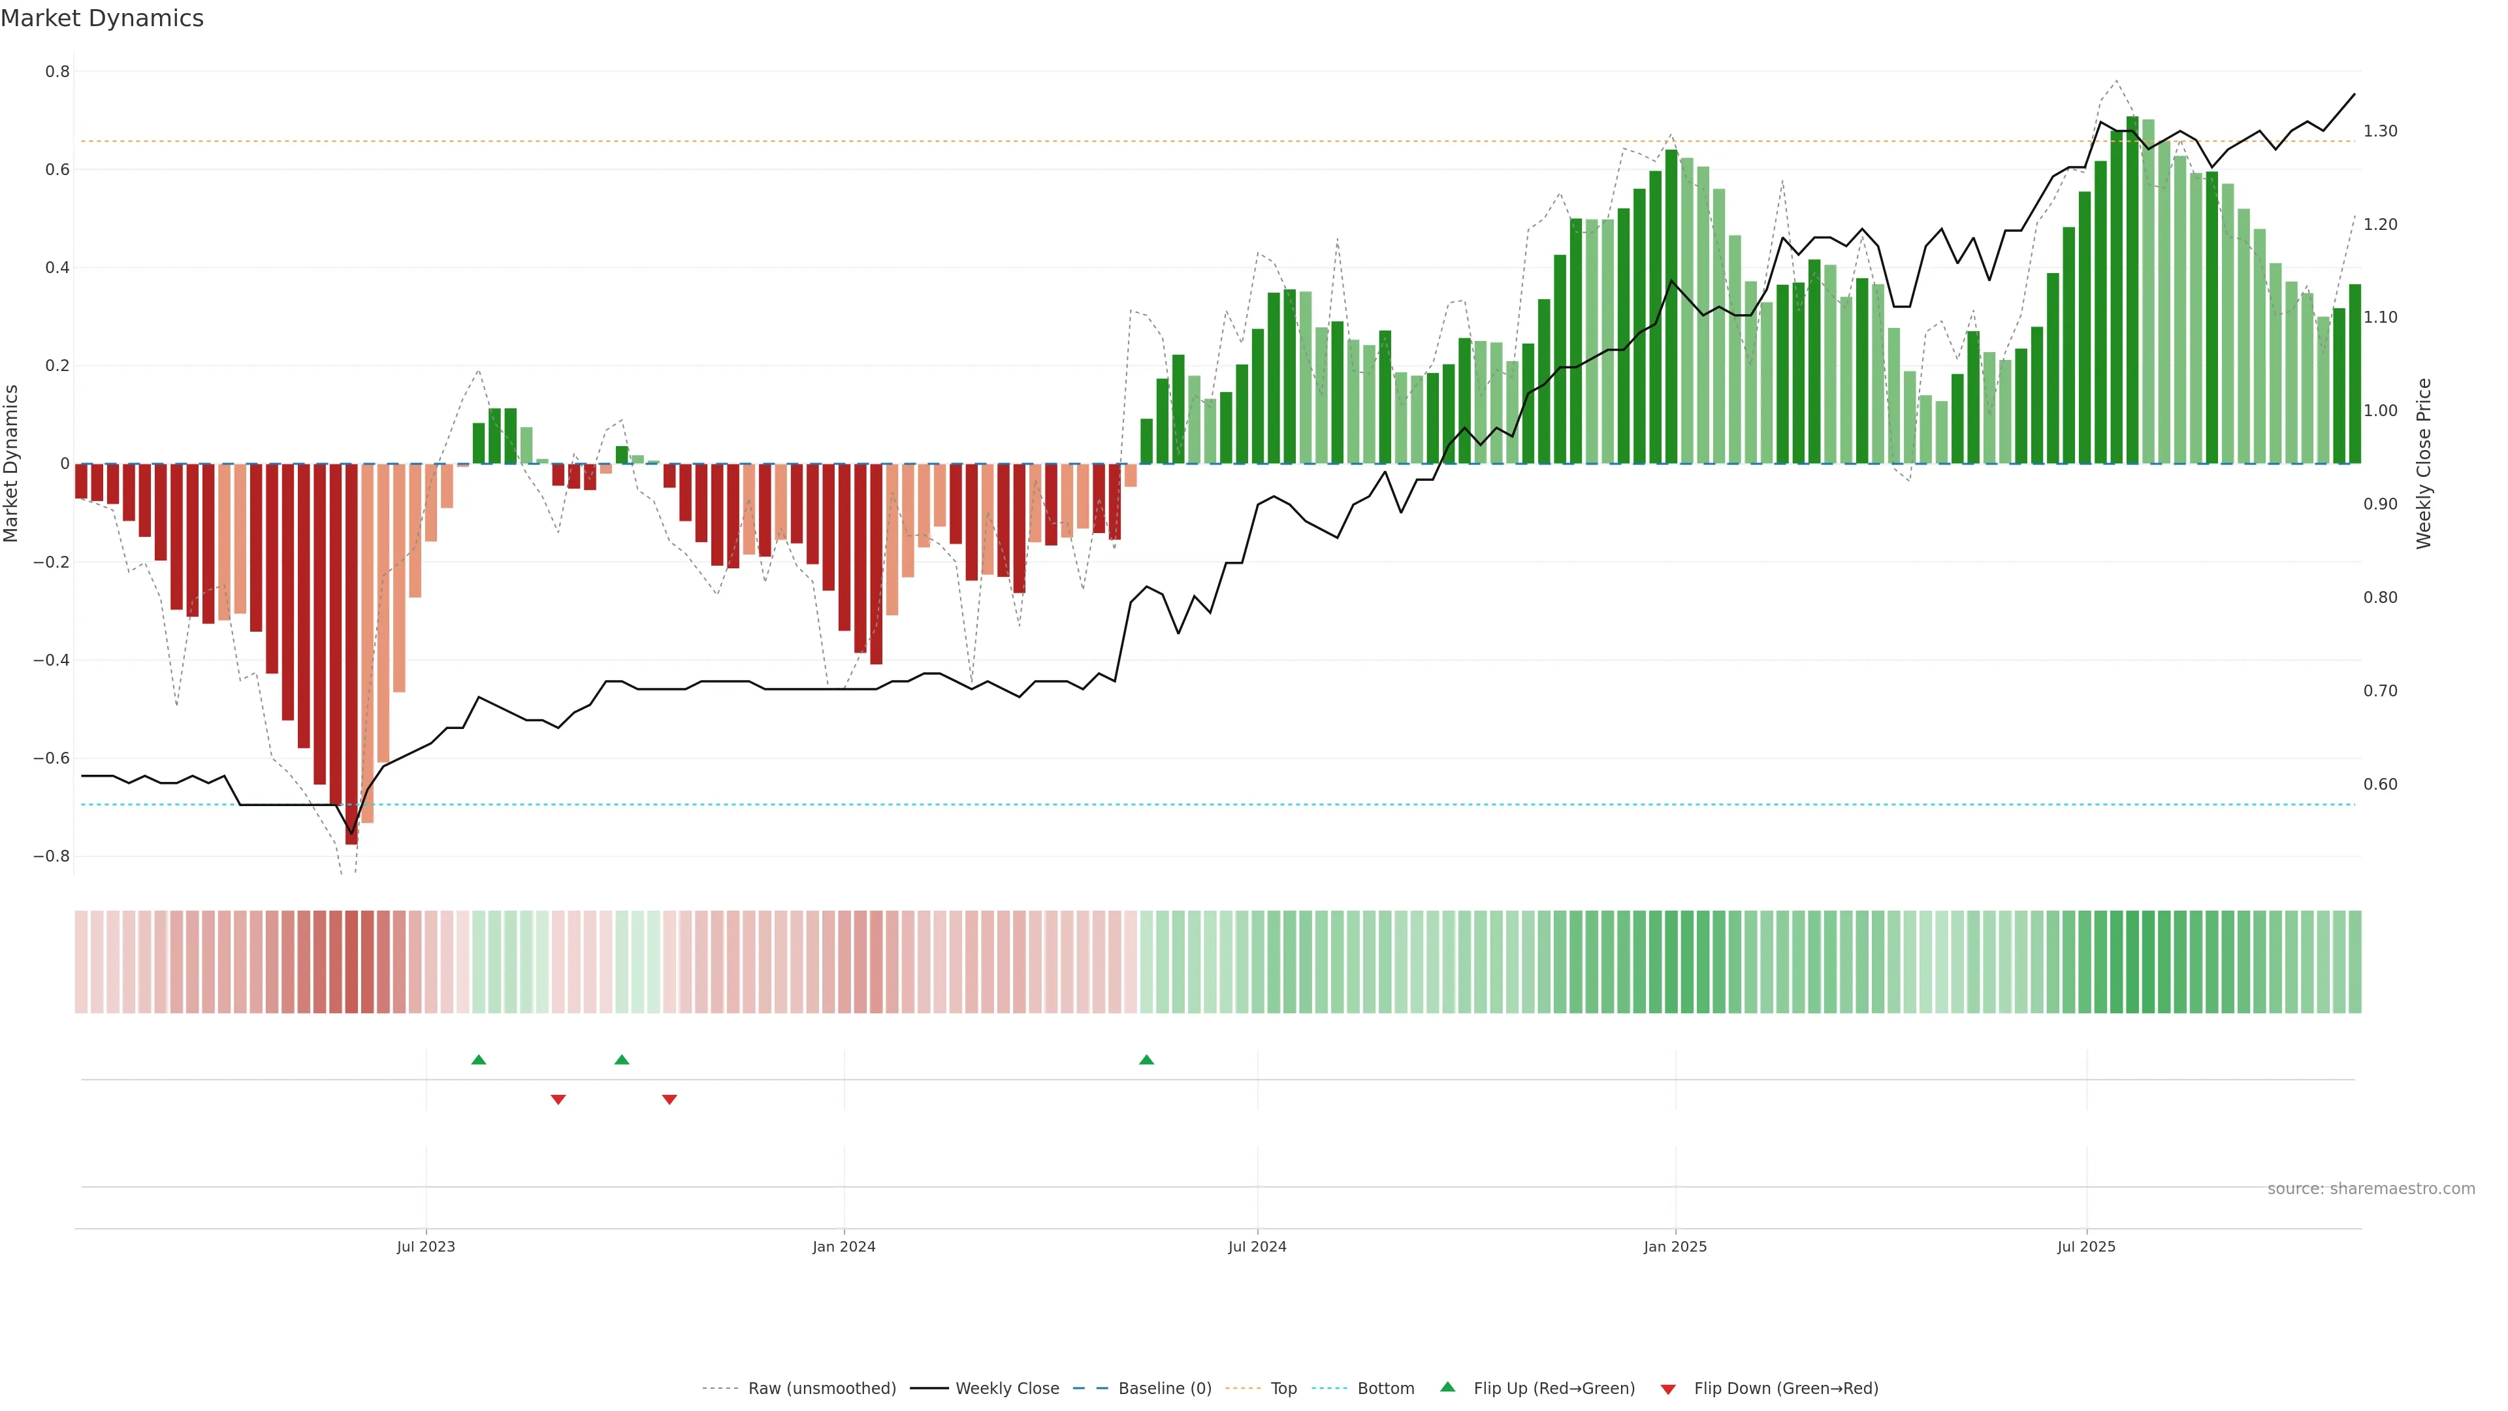2508x1411 pixels.
Task: Click the second green Flip Up triangle marker
Action: click(x=622, y=1060)
